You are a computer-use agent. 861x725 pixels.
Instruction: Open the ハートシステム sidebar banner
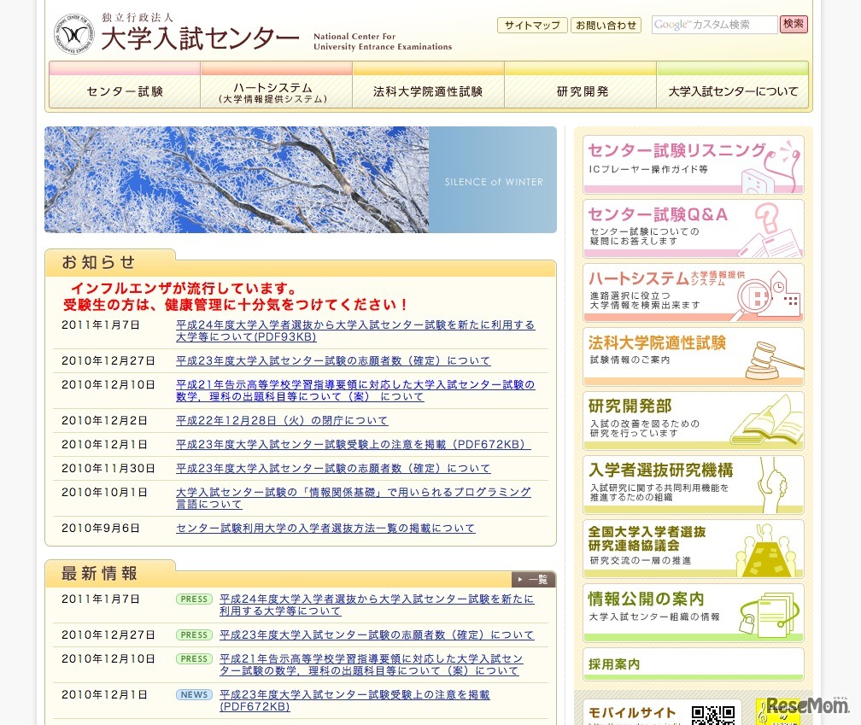coord(693,293)
